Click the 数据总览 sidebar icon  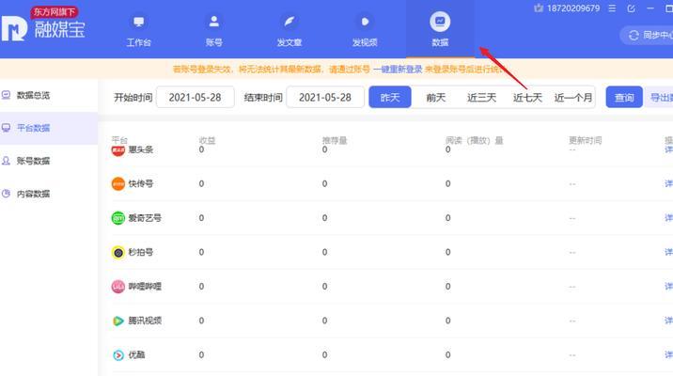click(x=6, y=95)
